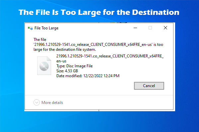Viewport: 199px width, 132px height.
Task: Minimize the File Too Large dialog
Action: [x=135, y=28]
